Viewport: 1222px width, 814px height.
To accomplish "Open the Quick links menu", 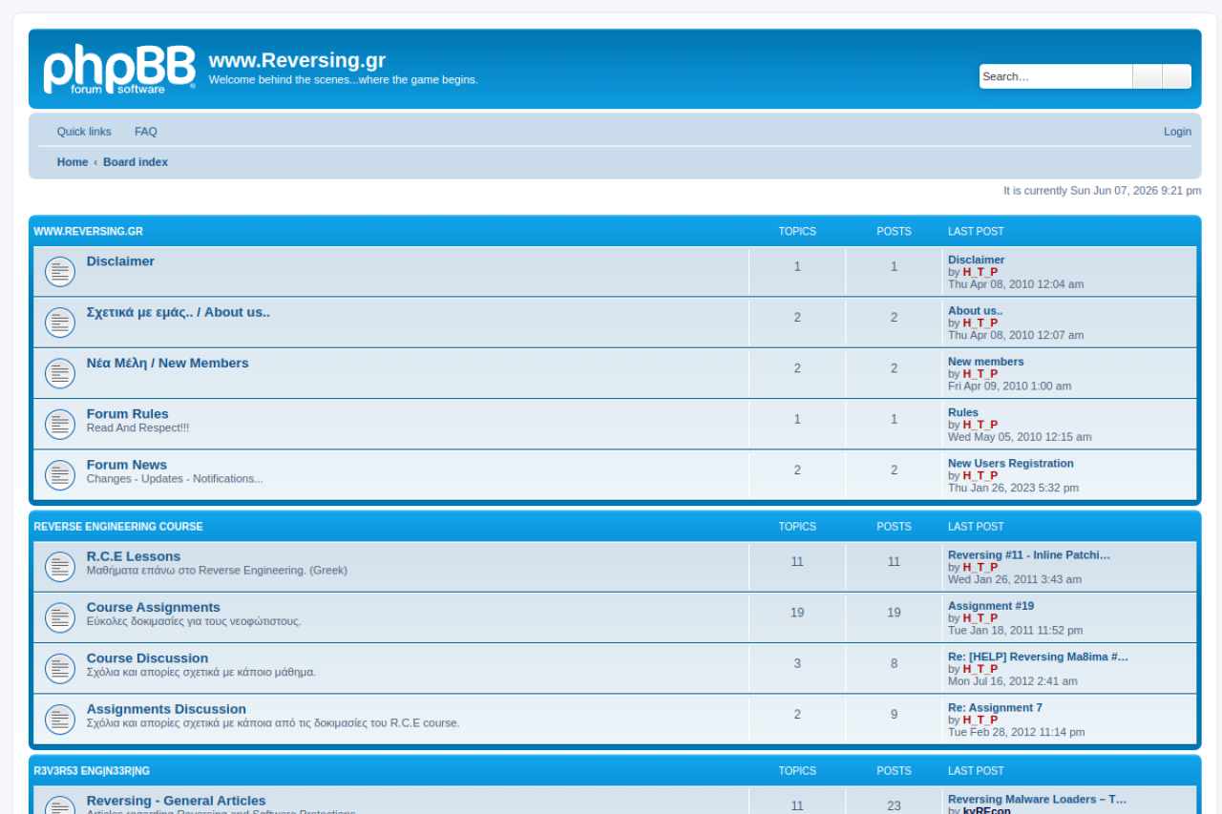I will [84, 132].
